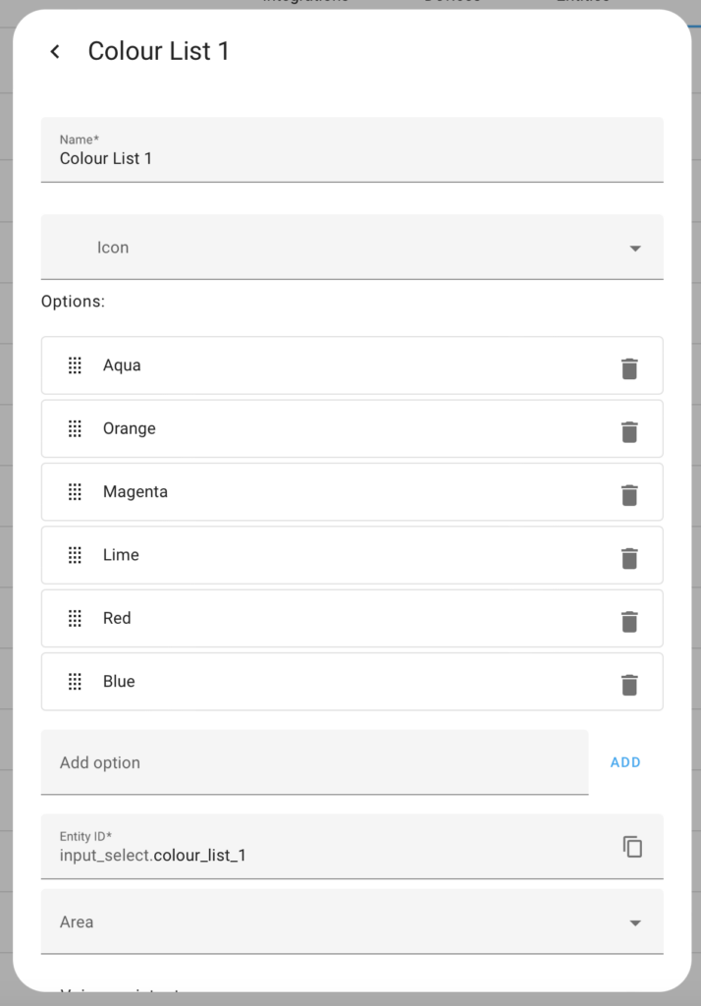Click the Blue option's drag handle
The width and height of the screenshot is (701, 1006).
click(x=75, y=682)
